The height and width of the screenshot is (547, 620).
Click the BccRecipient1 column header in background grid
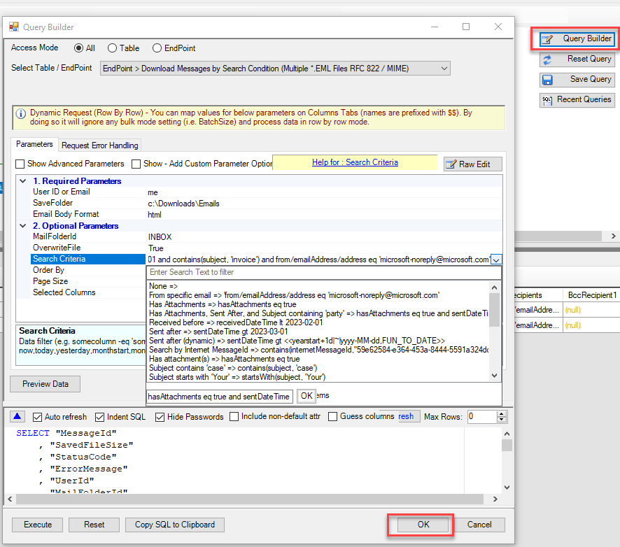pyautogui.click(x=592, y=295)
